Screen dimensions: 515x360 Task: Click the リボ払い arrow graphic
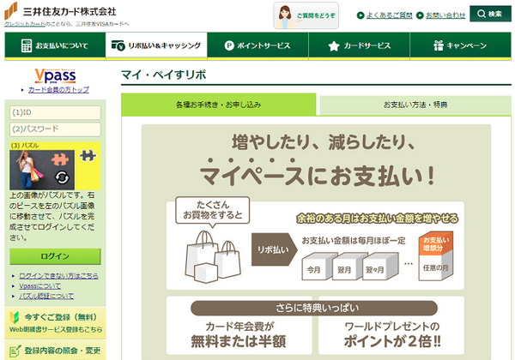[x=275, y=249]
